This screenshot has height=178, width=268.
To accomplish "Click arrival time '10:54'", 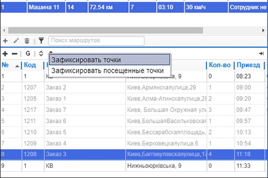I will pyautogui.click(x=244, y=143).
